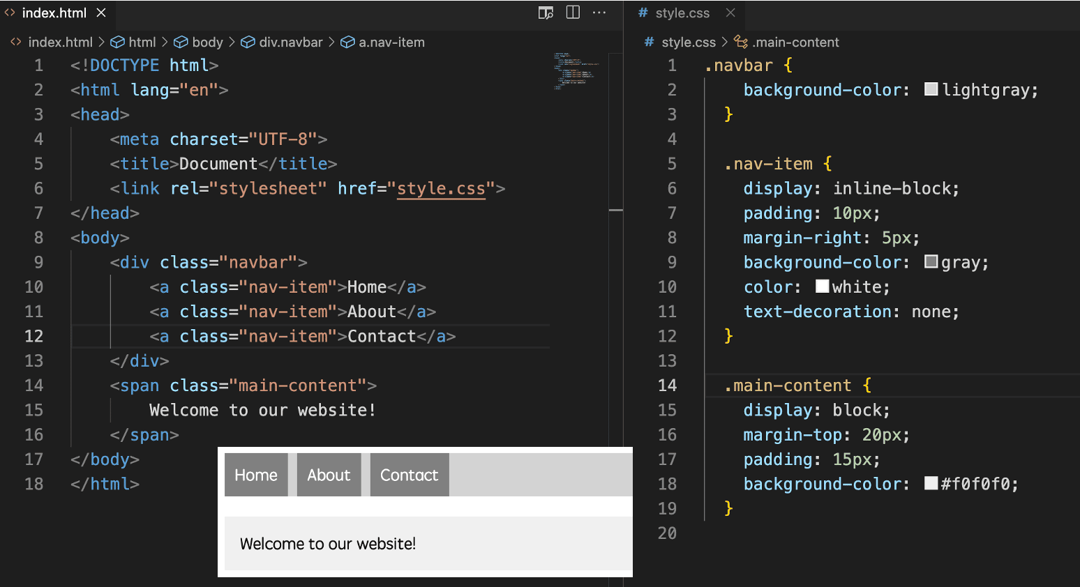The width and height of the screenshot is (1080, 587).
Task: Click the #f0f0f0 color swatch on line 18
Action: (931, 483)
